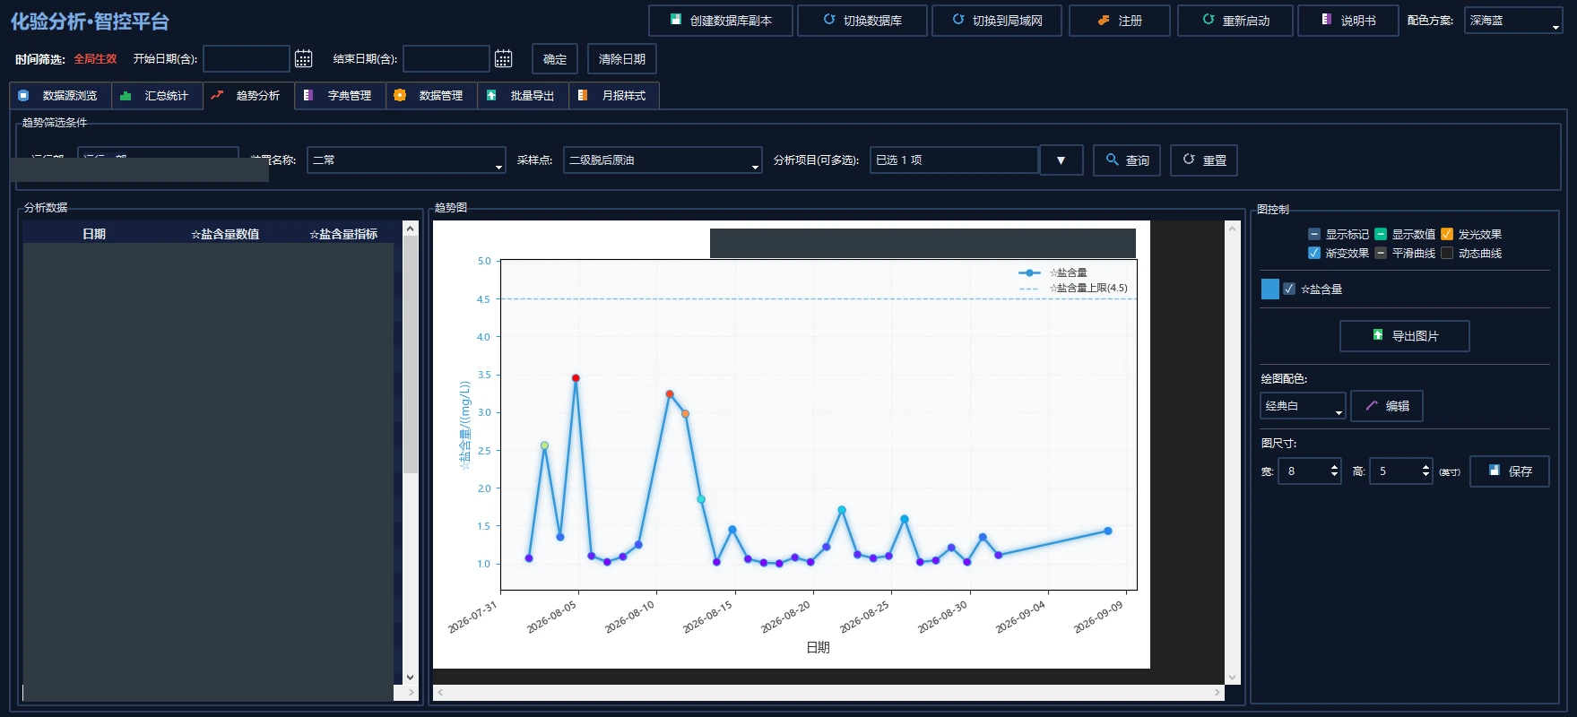Image resolution: width=1577 pixels, height=717 pixels.
Task: Click the 编辑 plot color scheme button
Action: pyautogui.click(x=1387, y=406)
